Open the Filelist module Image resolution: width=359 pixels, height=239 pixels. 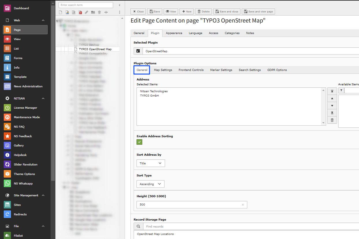pyautogui.click(x=25, y=236)
